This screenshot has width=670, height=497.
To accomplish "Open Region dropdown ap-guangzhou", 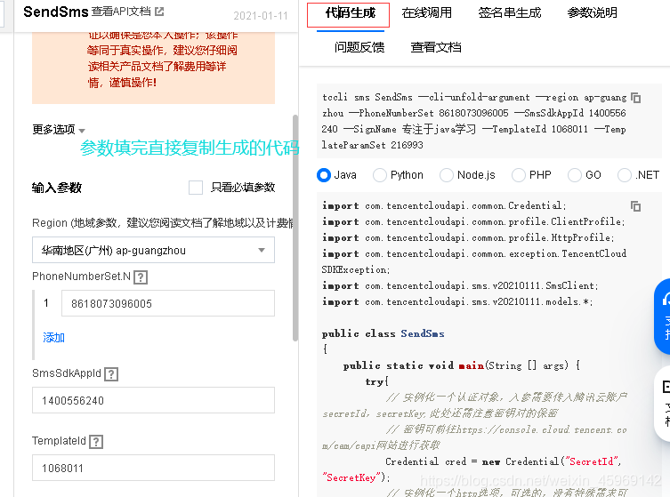I will point(153,250).
